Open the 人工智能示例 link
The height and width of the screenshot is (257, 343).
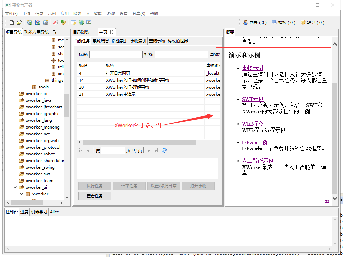point(258,161)
